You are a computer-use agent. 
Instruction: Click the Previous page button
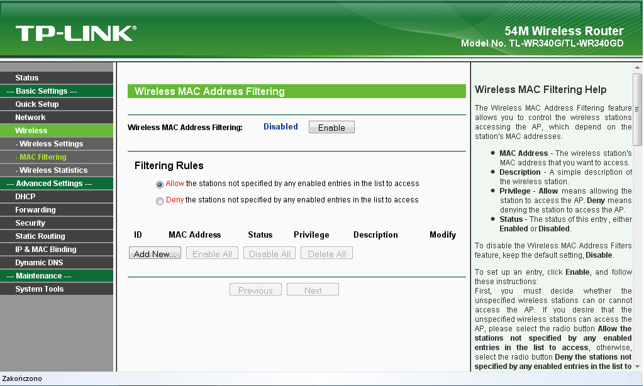click(255, 290)
